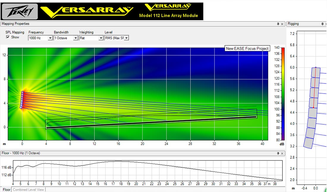Image resolution: width=327 pixels, height=192 pixels.
Task: Pin the Mapping Properties panel
Action: tap(278, 24)
